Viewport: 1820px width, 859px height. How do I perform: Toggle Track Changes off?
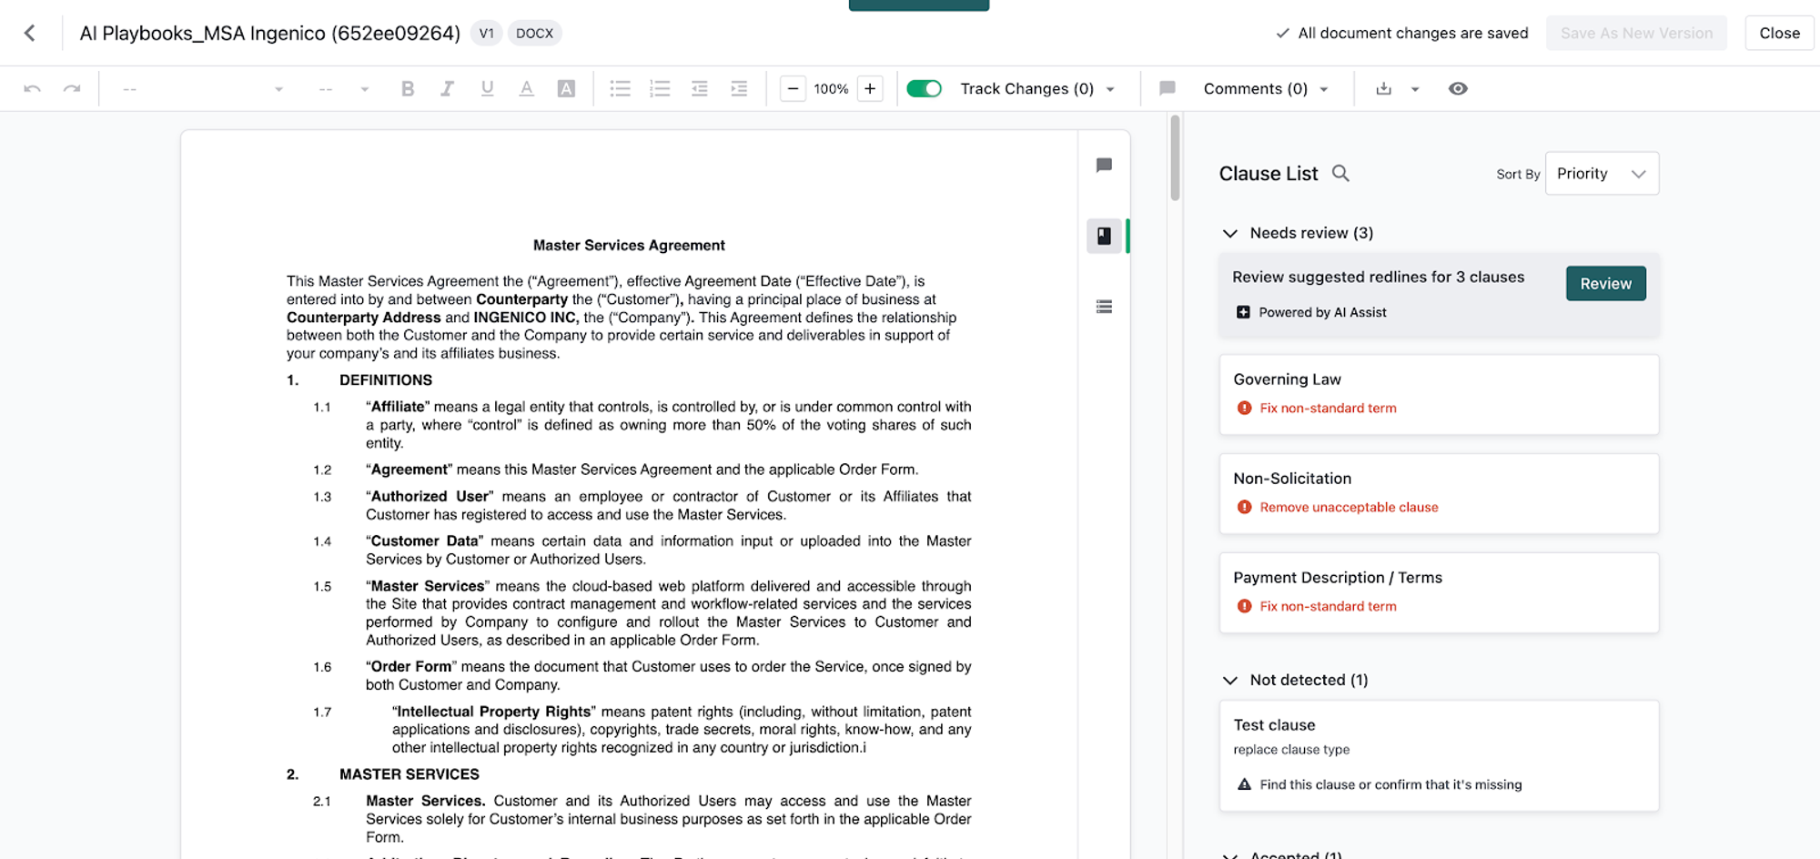pyautogui.click(x=925, y=88)
